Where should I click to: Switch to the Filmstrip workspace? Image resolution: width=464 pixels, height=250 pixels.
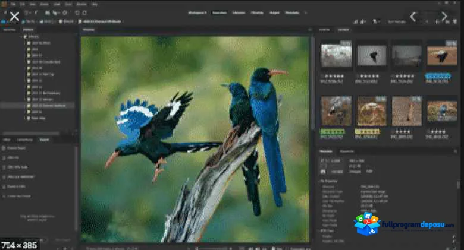(257, 12)
